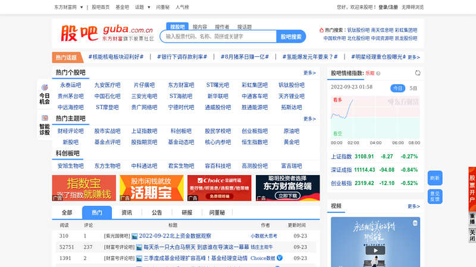This screenshot has height=267, width=476.
Task: Click the 指数宝 ad banner
Action: (x=84, y=188)
